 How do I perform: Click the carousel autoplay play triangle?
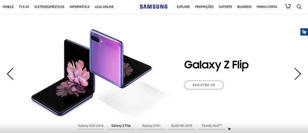[x=230, y=129]
